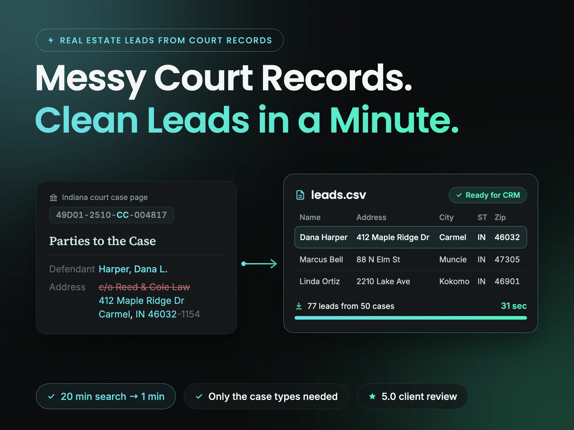The height and width of the screenshot is (430, 574).
Task: Click the 77 leads from 50 cases text
Action: (x=351, y=306)
